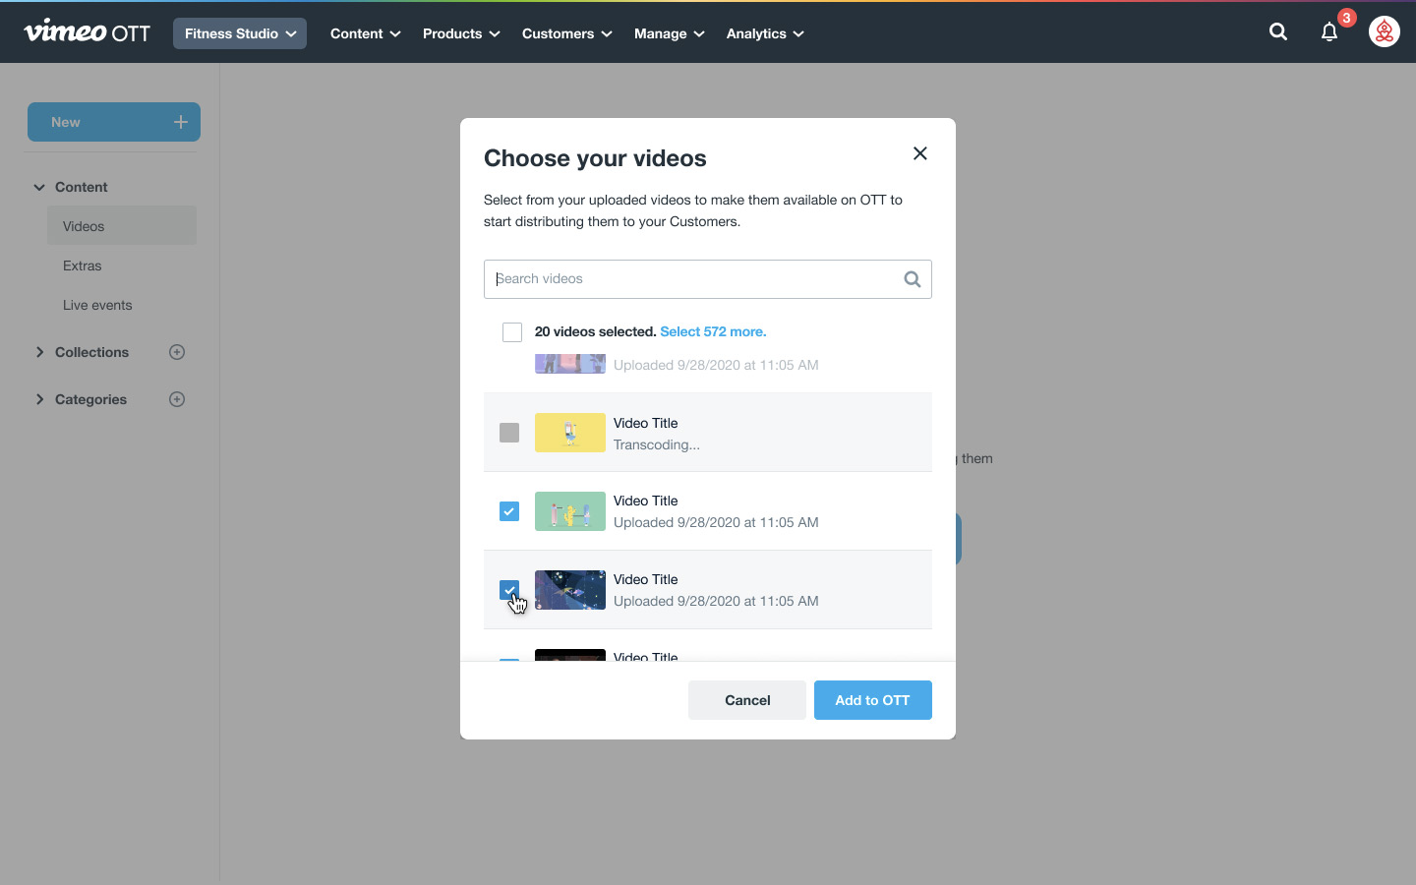
Task: Focus the Search videos input field
Action: pyautogui.click(x=693, y=279)
